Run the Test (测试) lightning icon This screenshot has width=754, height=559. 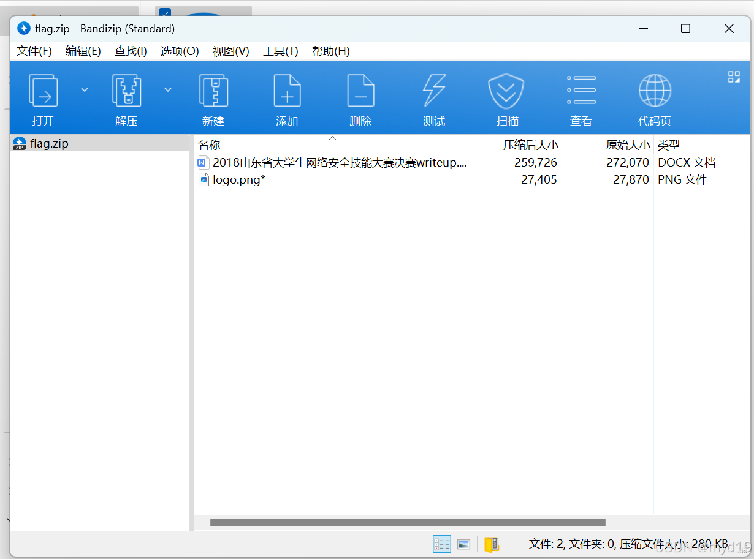click(434, 91)
